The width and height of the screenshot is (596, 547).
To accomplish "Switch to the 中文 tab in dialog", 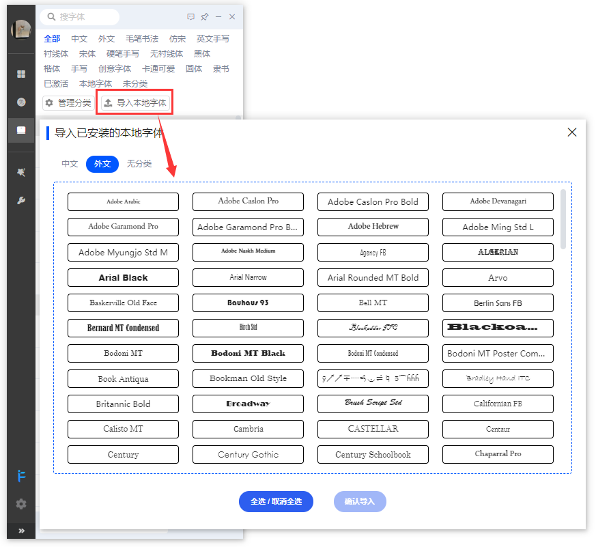I will coord(70,164).
